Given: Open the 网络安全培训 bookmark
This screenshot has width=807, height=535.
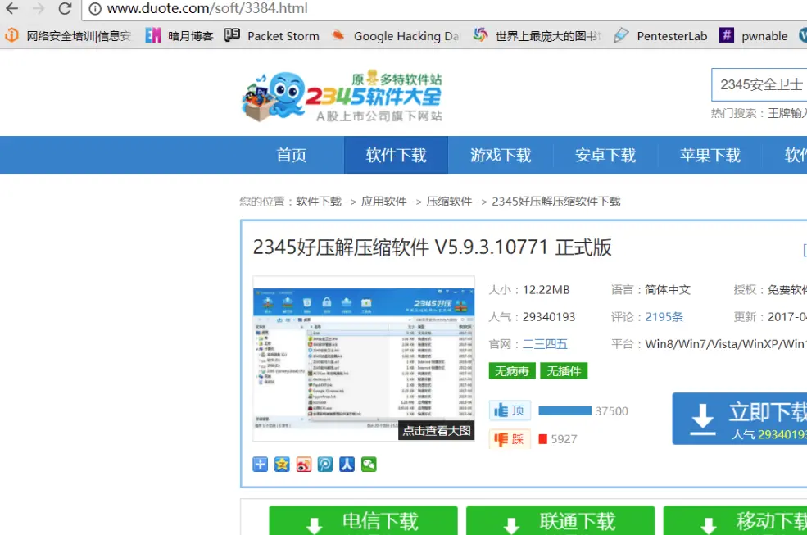Looking at the screenshot, I should pos(68,35).
